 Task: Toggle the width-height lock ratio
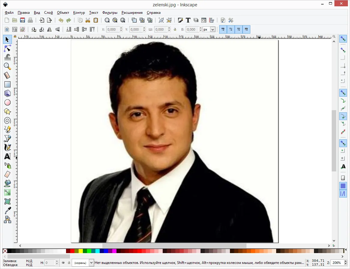(175, 29)
